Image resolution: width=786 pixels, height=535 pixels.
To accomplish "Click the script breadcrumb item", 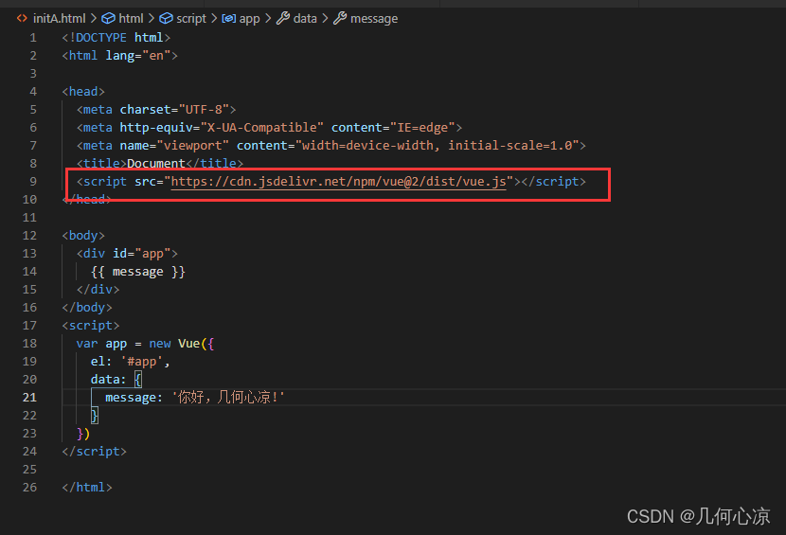I will click(x=191, y=19).
